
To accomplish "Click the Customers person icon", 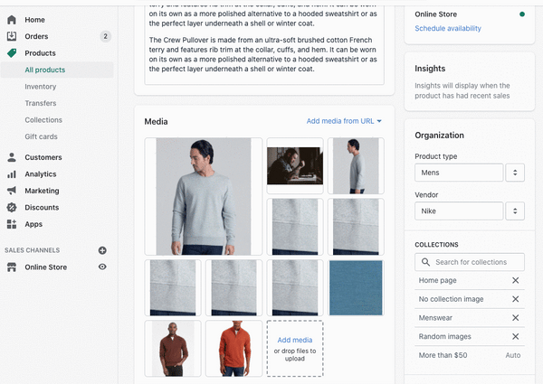I will click(12, 157).
